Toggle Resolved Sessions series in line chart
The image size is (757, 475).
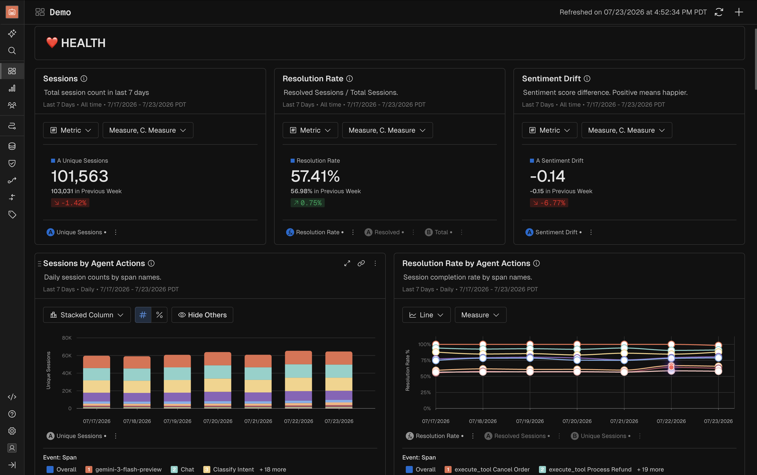[517, 436]
